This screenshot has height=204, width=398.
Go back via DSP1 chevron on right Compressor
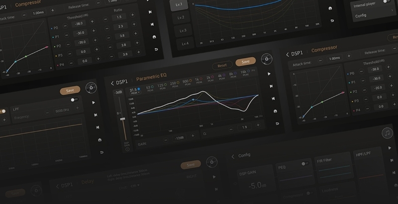click(x=288, y=55)
